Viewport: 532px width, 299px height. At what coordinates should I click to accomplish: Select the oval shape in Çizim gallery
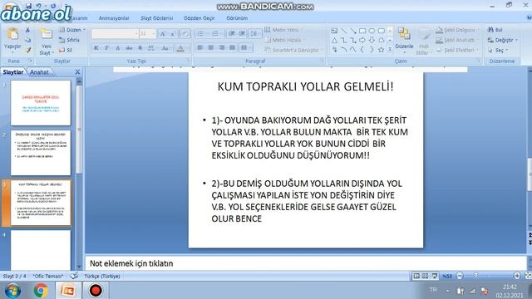tap(372, 31)
